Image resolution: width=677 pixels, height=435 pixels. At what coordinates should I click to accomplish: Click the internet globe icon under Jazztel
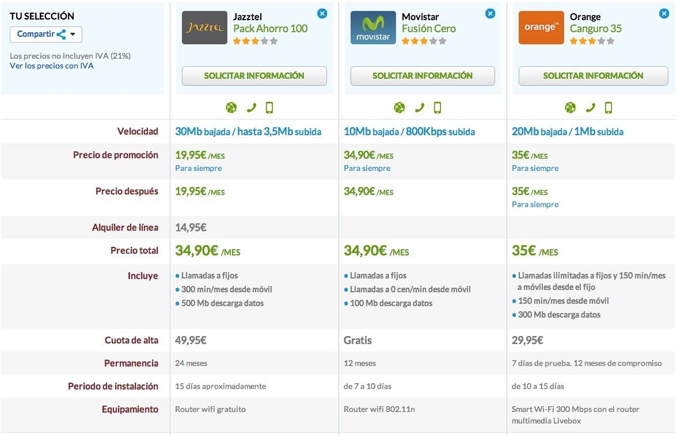231,108
